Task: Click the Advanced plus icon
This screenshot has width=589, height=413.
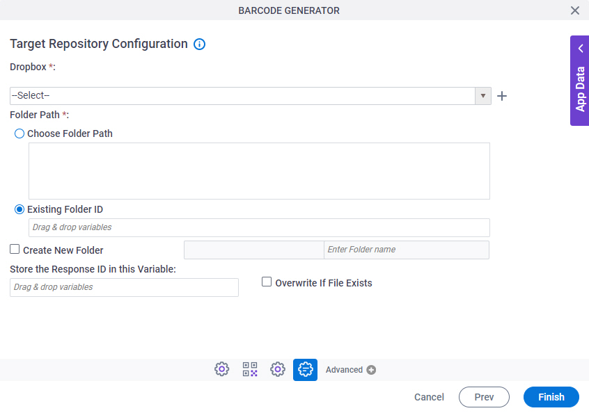Action: [x=371, y=369]
